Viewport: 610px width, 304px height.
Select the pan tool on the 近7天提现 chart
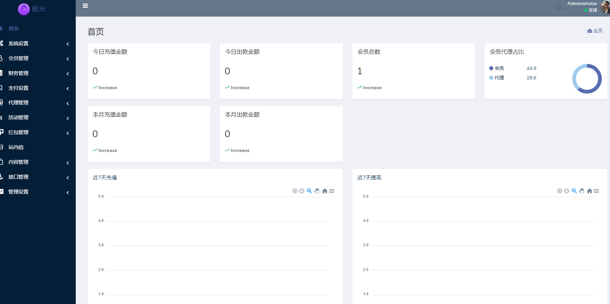tap(582, 191)
